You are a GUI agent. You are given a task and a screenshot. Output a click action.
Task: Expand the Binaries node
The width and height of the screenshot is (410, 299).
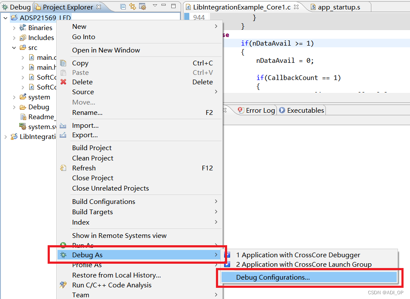pos(14,28)
